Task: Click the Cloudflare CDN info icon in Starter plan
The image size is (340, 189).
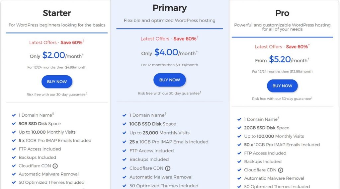Action: click(55, 166)
